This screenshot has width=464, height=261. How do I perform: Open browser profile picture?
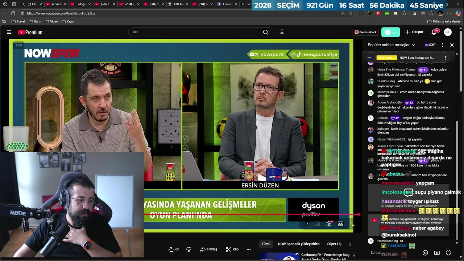pyautogui.click(x=440, y=13)
